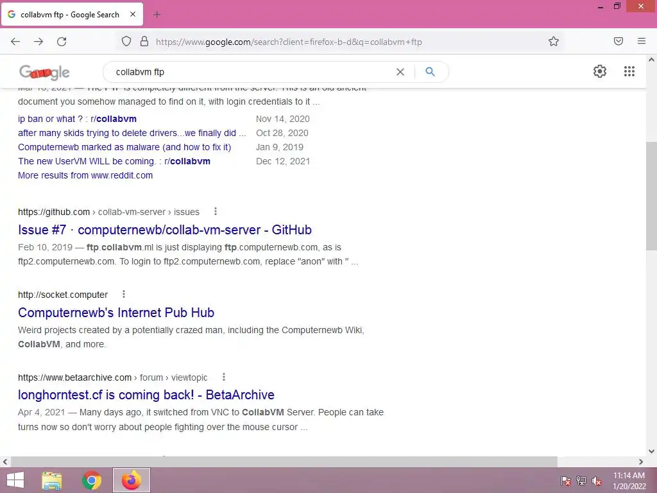Open 'The new UserVM WILL be coming' link
Image resolution: width=657 pixels, height=493 pixels.
click(x=114, y=161)
